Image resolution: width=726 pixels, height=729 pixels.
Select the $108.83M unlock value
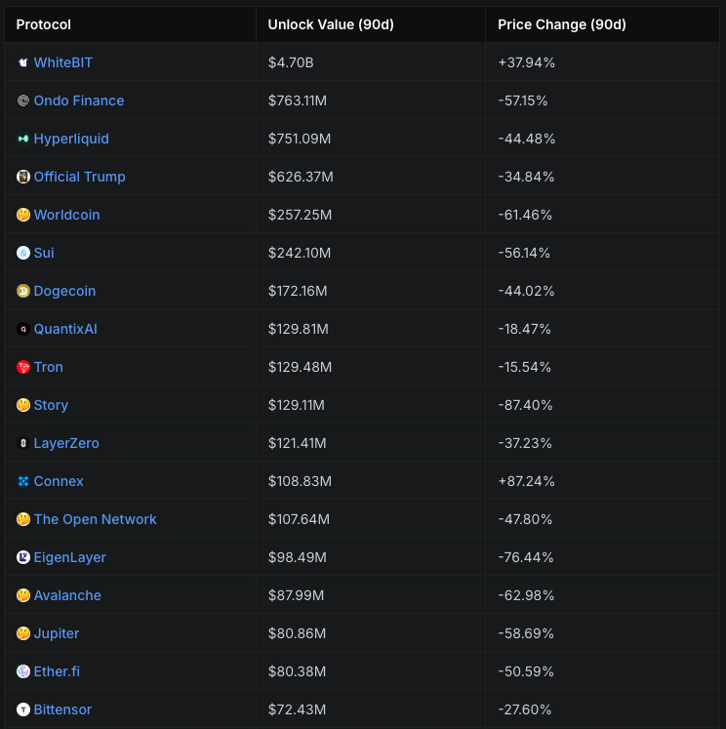[x=300, y=481]
